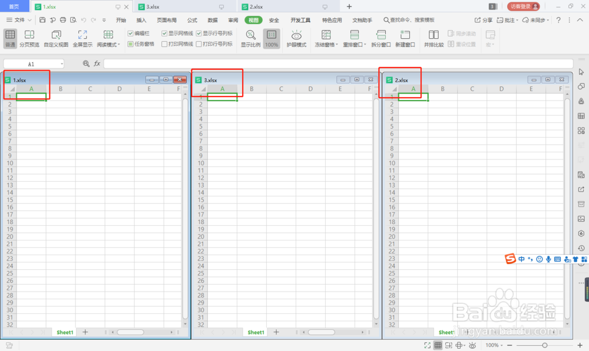
Task: Collapse the ribbon with chevron
Action: point(580,20)
